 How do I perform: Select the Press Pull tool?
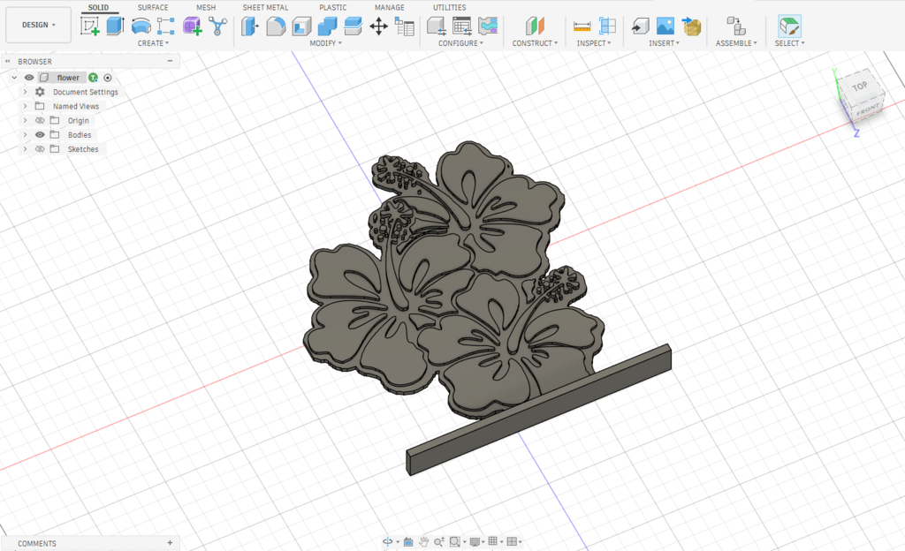250,26
